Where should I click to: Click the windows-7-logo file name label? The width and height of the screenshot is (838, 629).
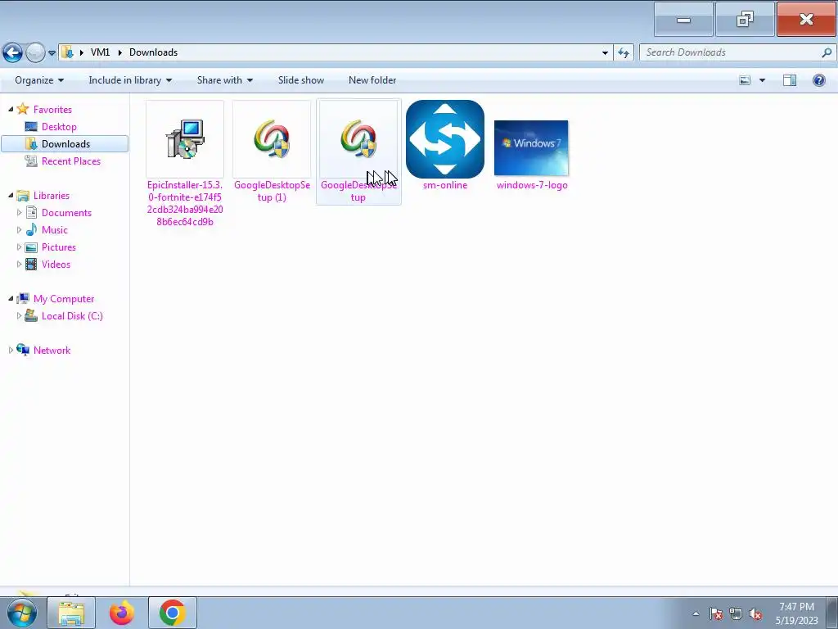[532, 185]
